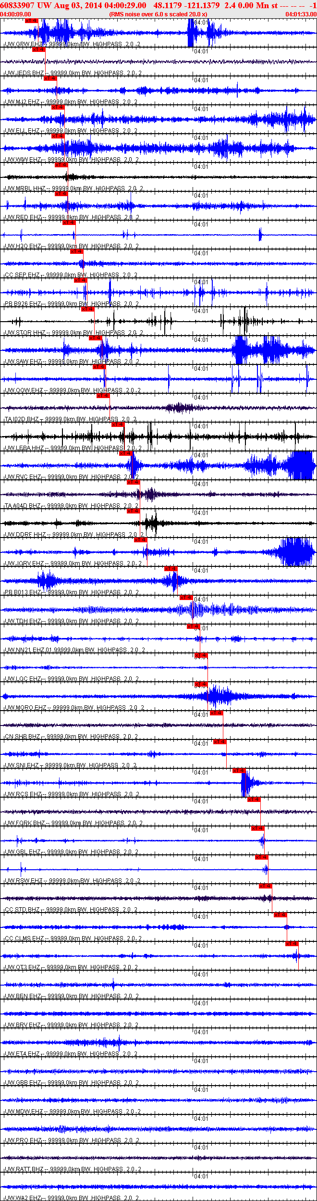Viewport: 317px width, 1201px height.
Task: Click the event ID 60833907 in header
Action: coord(17,5)
